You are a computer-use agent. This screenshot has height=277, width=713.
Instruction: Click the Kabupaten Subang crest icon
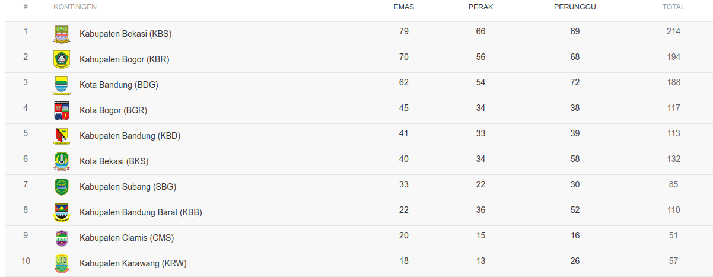click(62, 187)
